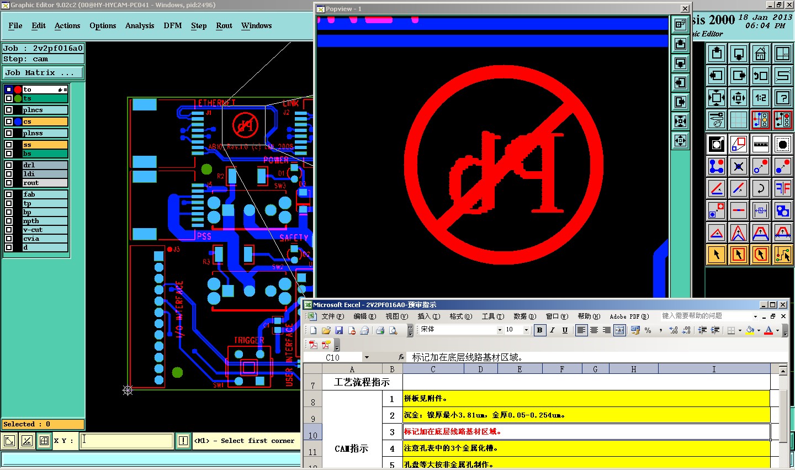Click the Excel fill color bucket icon

pyautogui.click(x=750, y=330)
